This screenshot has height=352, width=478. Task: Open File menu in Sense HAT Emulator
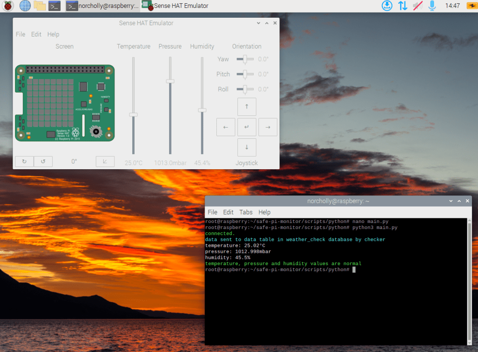tap(21, 35)
